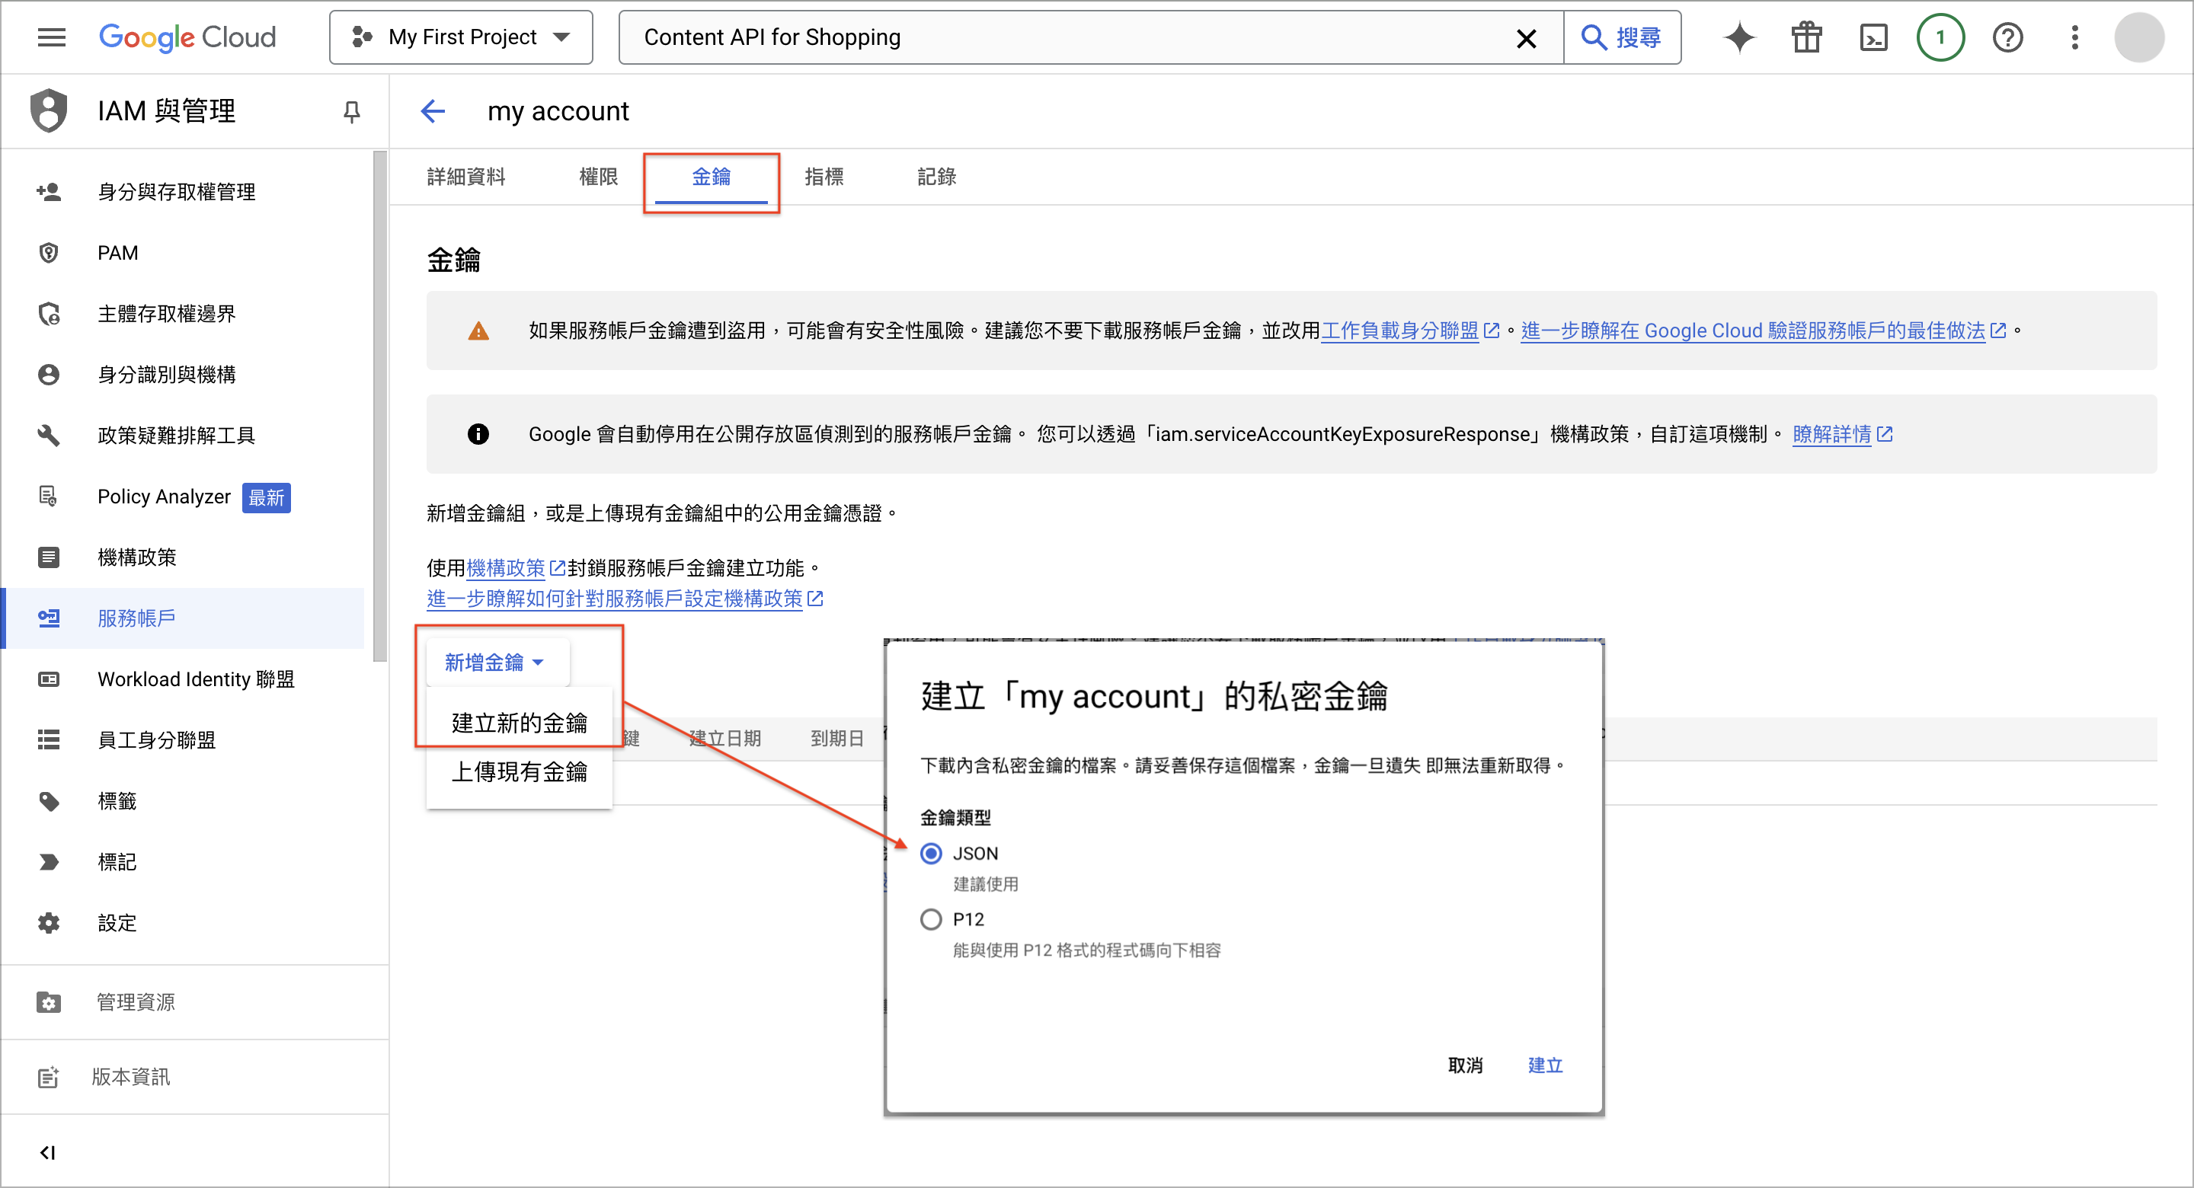Open Gemini AI assistant sparkle icon

(1739, 37)
